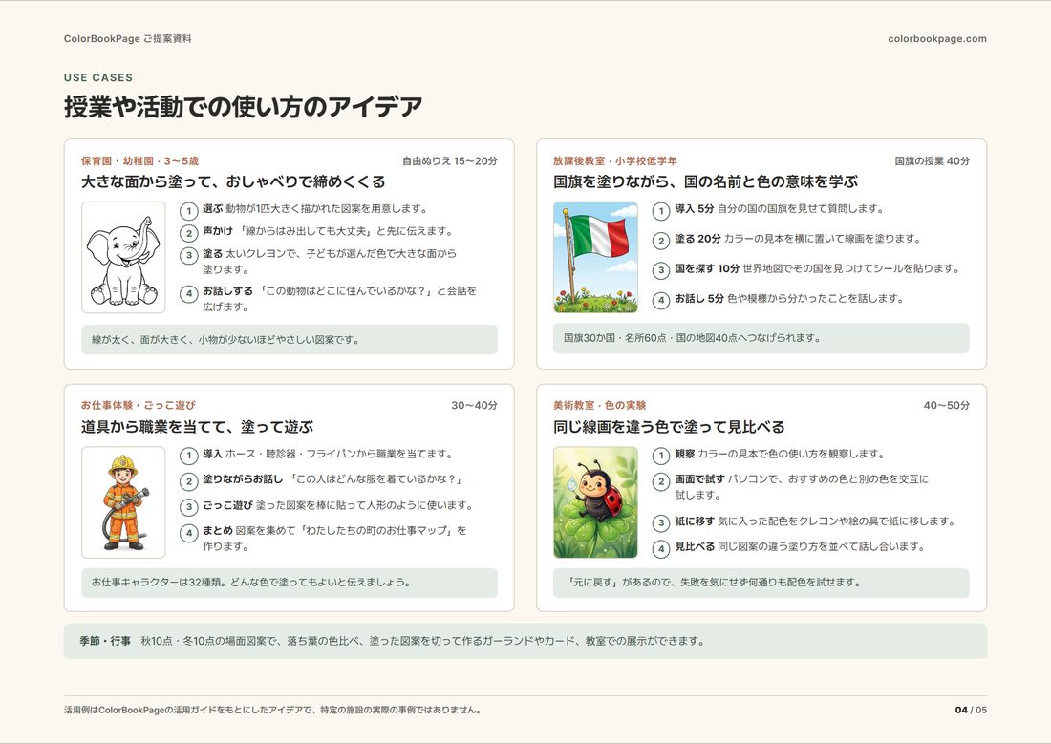The image size is (1051, 744).
Task: Select the card title "道具から職業を当てて、塗って遊ぶ"
Action: [x=197, y=427]
